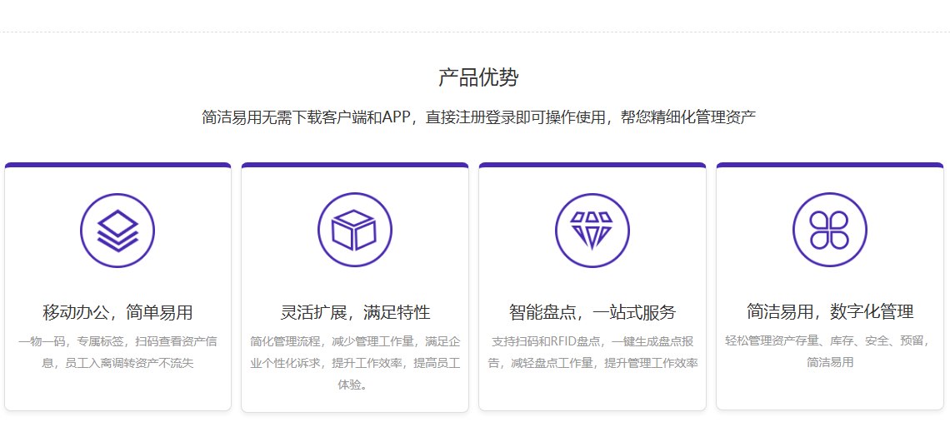Click the 产品优势 section heading

[478, 78]
